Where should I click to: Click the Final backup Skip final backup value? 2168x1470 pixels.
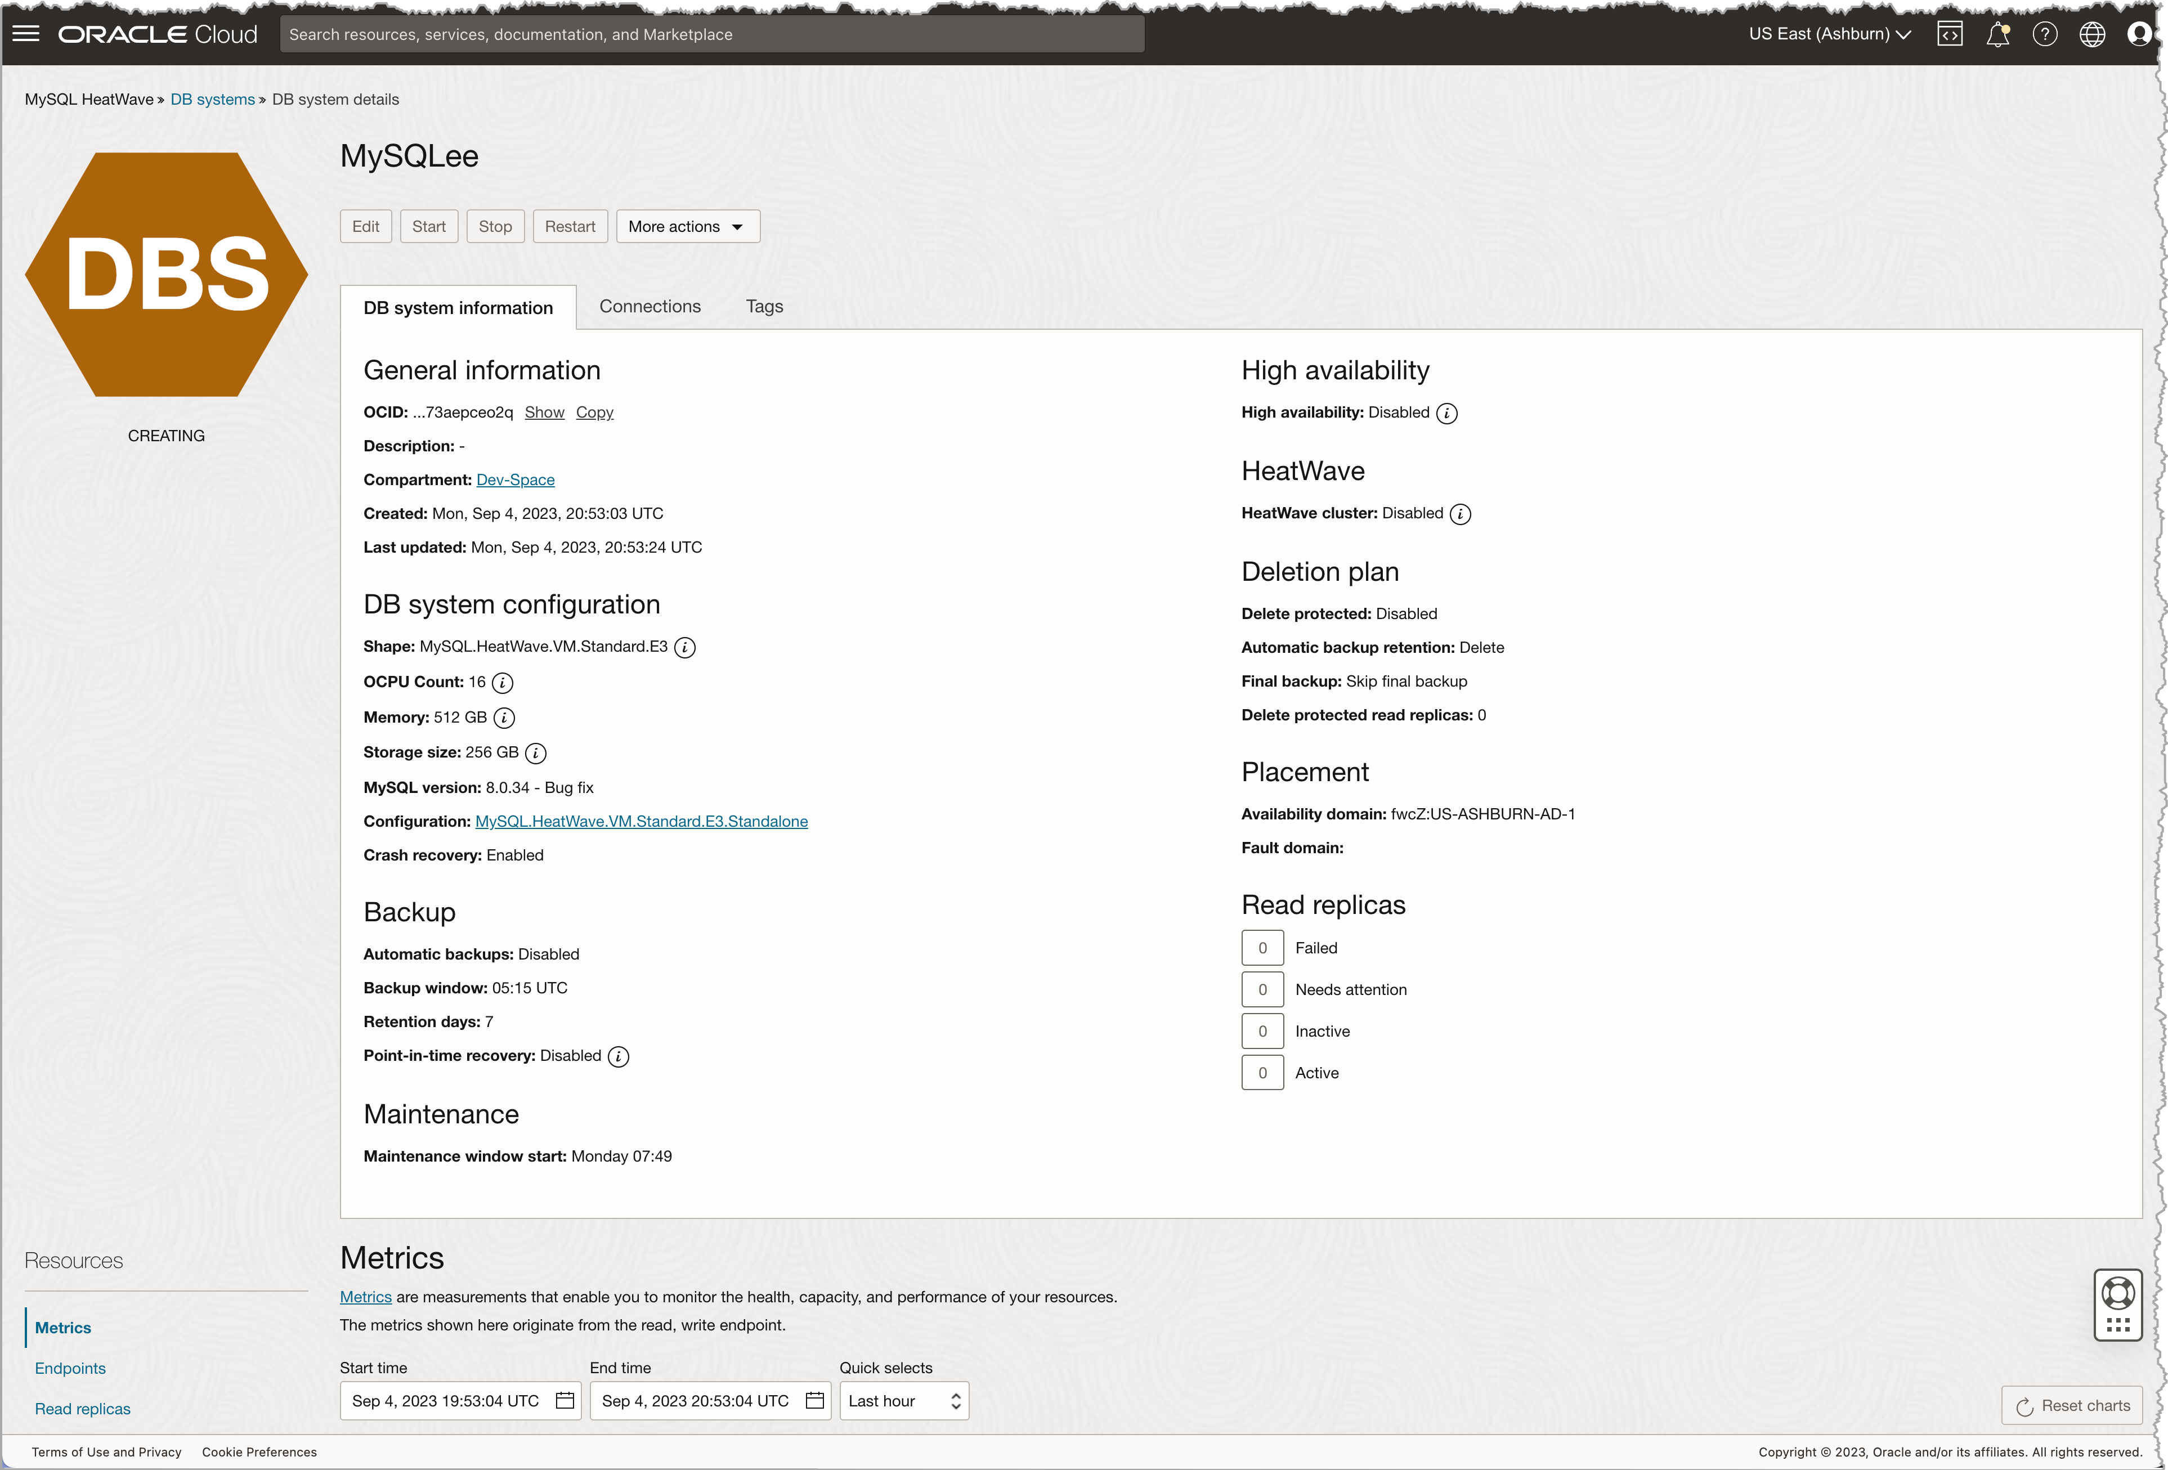[1406, 682]
